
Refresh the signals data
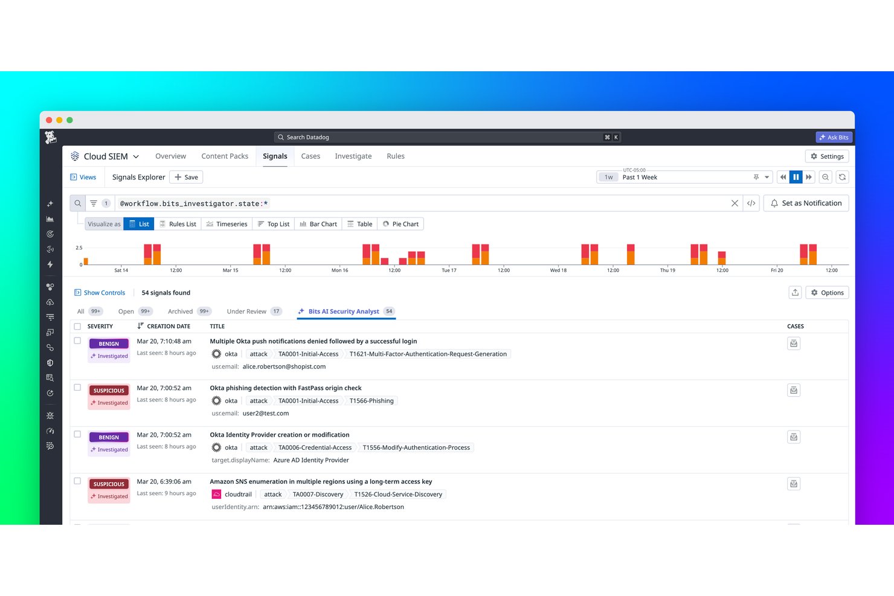842,177
